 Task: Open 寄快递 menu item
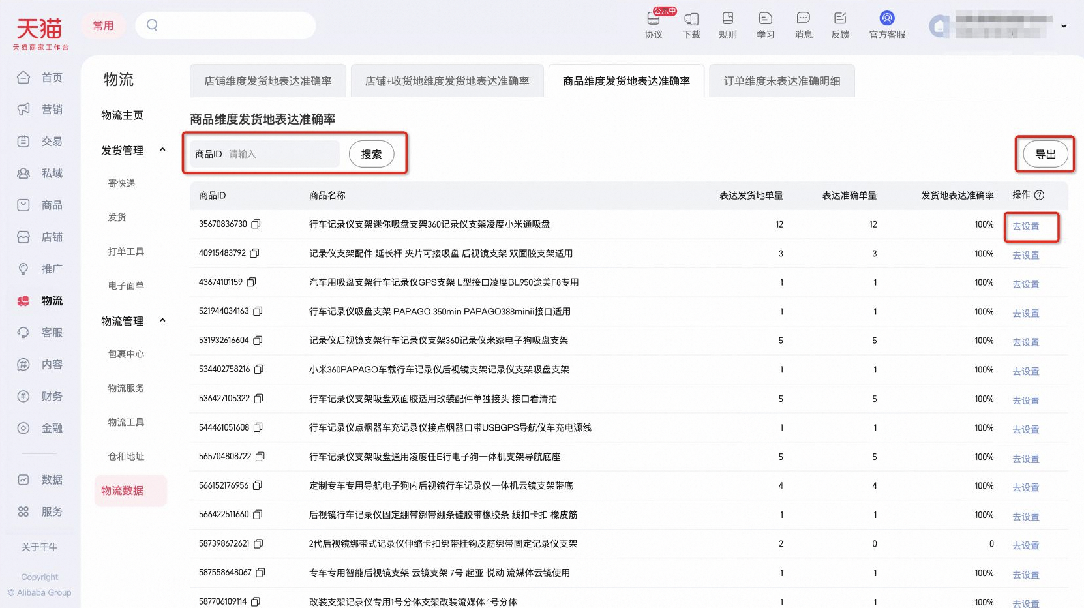(122, 183)
